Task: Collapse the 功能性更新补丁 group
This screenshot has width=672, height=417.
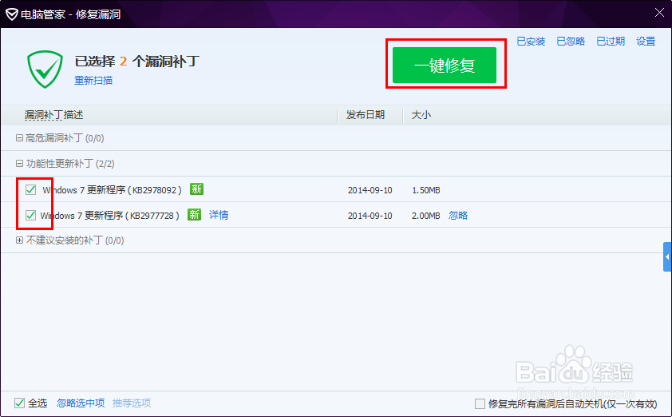Action: pos(19,164)
